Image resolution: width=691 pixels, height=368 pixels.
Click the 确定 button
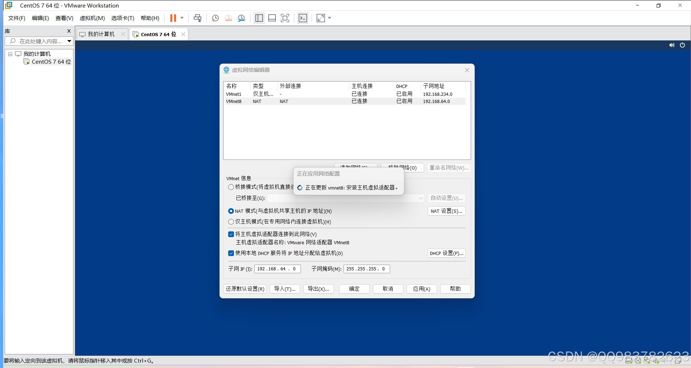[354, 289]
